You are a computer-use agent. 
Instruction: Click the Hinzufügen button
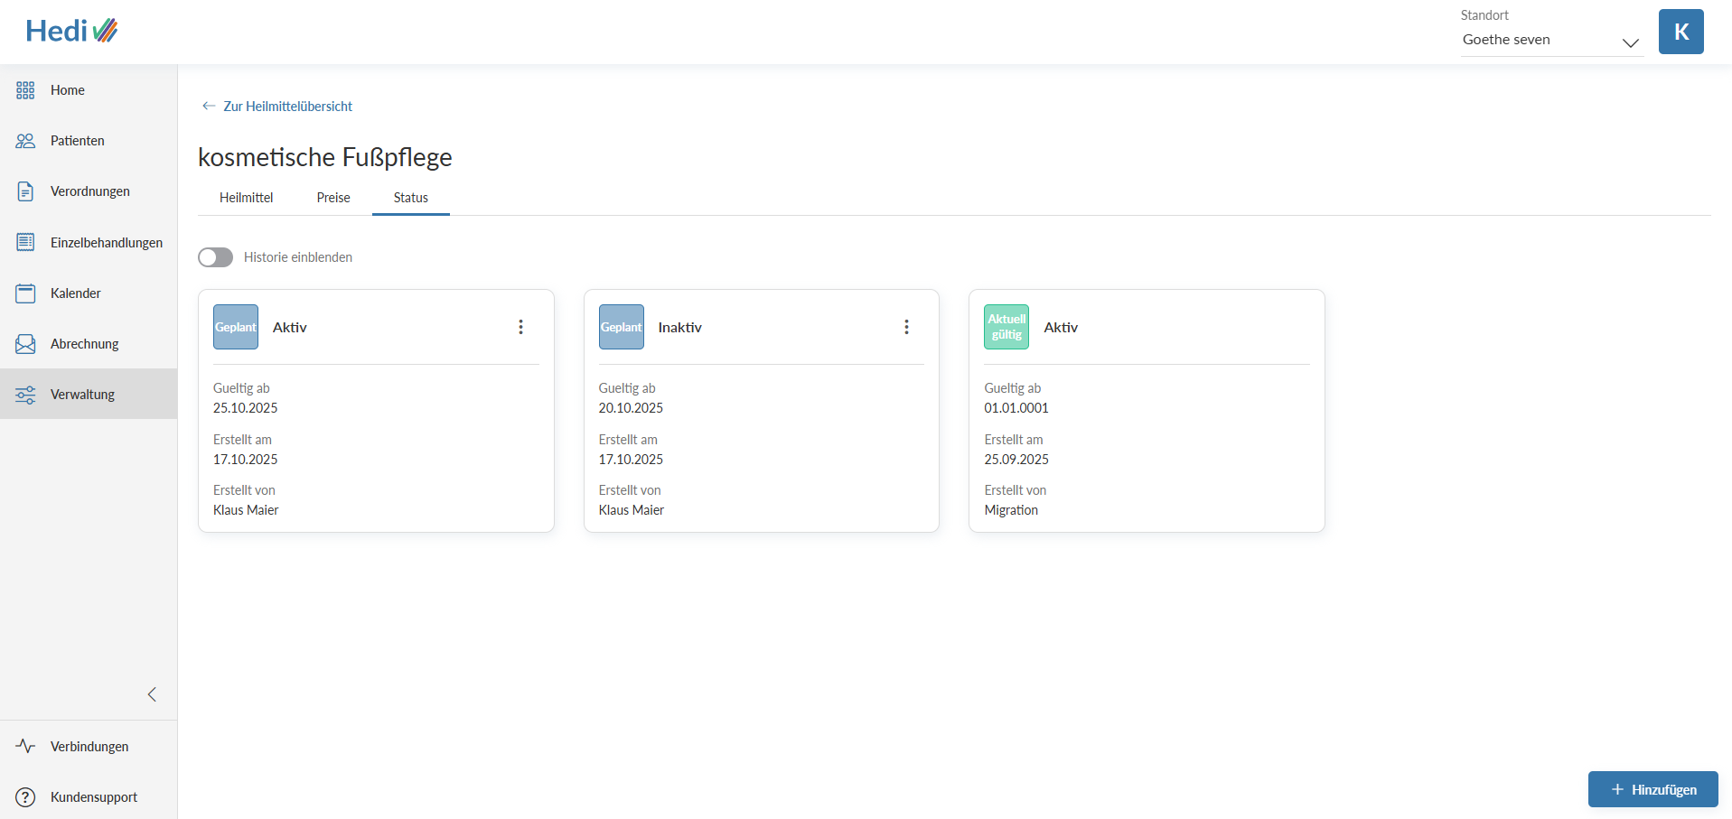pos(1652,789)
